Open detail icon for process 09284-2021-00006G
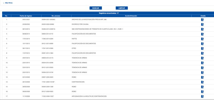 coord(202,19)
